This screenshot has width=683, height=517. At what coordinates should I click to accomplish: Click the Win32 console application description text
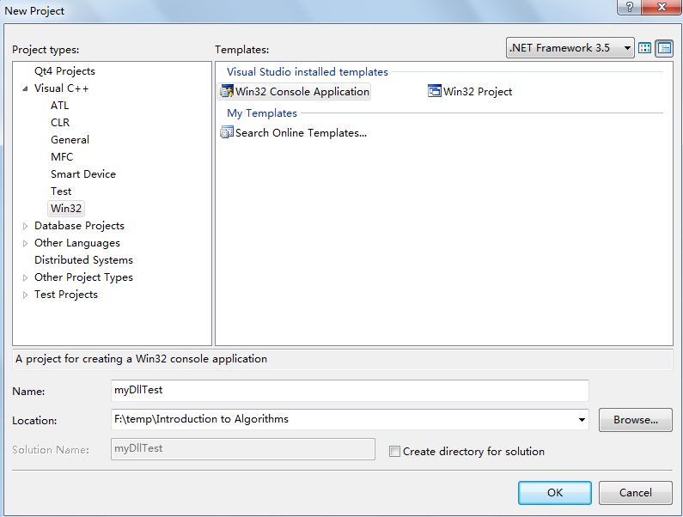(x=141, y=359)
